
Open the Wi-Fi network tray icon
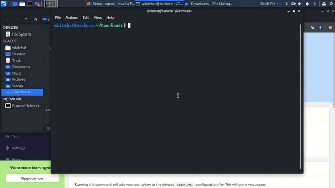click(286, 4)
